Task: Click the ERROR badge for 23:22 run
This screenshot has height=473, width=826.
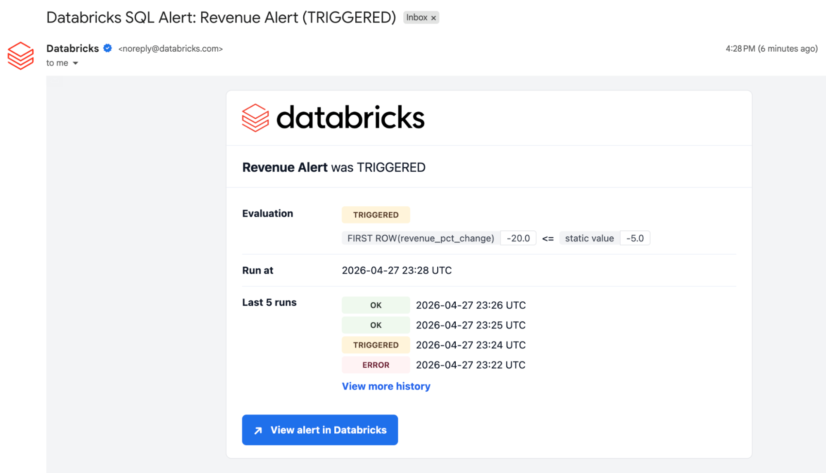Action: tap(376, 365)
